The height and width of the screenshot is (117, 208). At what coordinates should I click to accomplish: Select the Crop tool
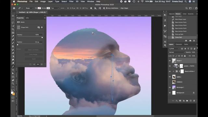point(13,29)
